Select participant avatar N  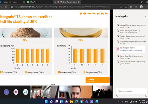pos(16,92)
